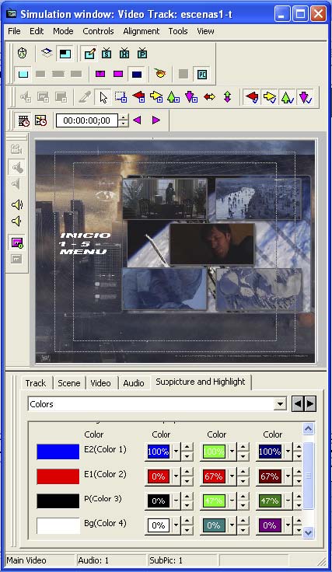Open the View menu
This screenshot has width=332, height=572.
205,31
